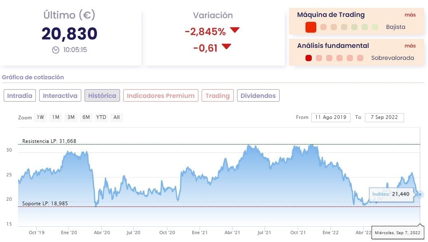Edit the To date field
Image resolution: width=428 pixels, height=242 pixels.
click(x=384, y=117)
